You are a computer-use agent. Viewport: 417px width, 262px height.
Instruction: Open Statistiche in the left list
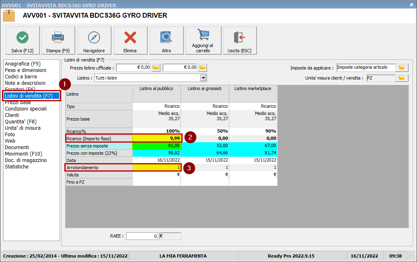click(16, 167)
